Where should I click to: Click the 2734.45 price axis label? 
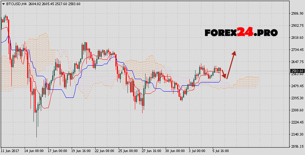click(x=297, y=50)
